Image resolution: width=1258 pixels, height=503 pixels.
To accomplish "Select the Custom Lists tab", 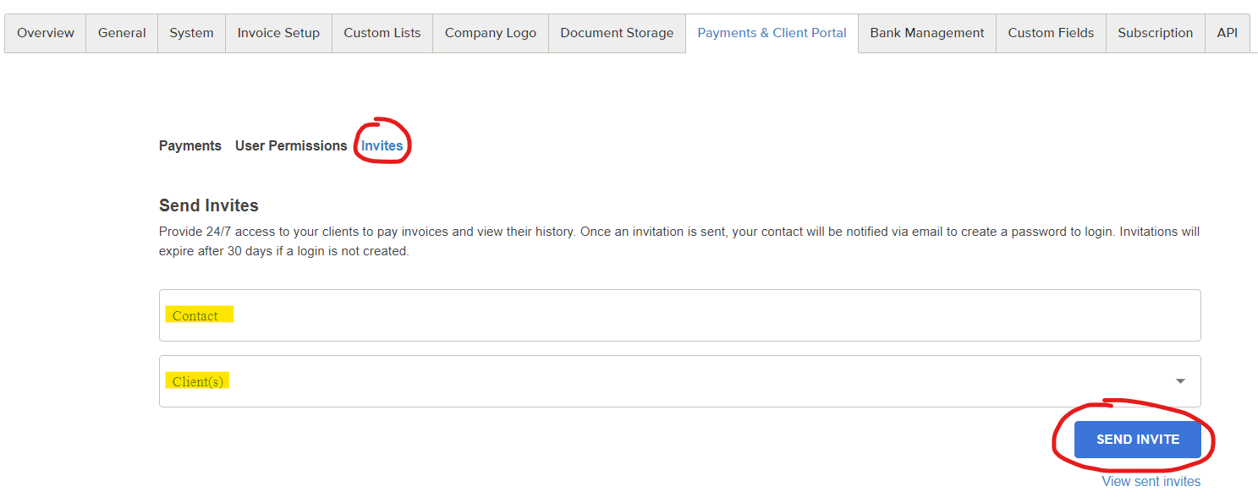I will coord(382,33).
